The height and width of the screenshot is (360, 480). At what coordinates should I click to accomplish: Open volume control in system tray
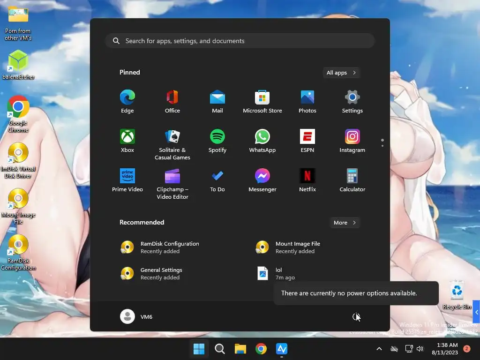pos(420,349)
